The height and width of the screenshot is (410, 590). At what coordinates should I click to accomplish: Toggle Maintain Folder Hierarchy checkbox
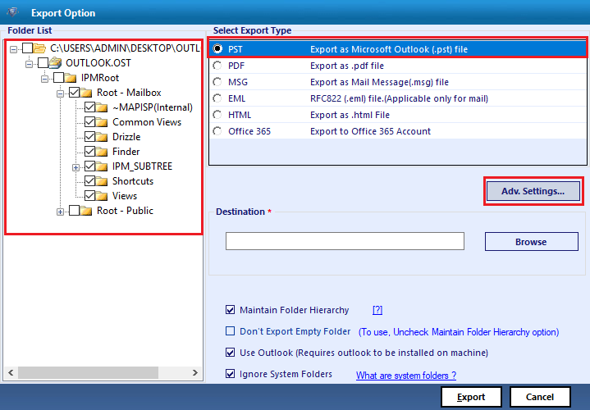coord(230,310)
